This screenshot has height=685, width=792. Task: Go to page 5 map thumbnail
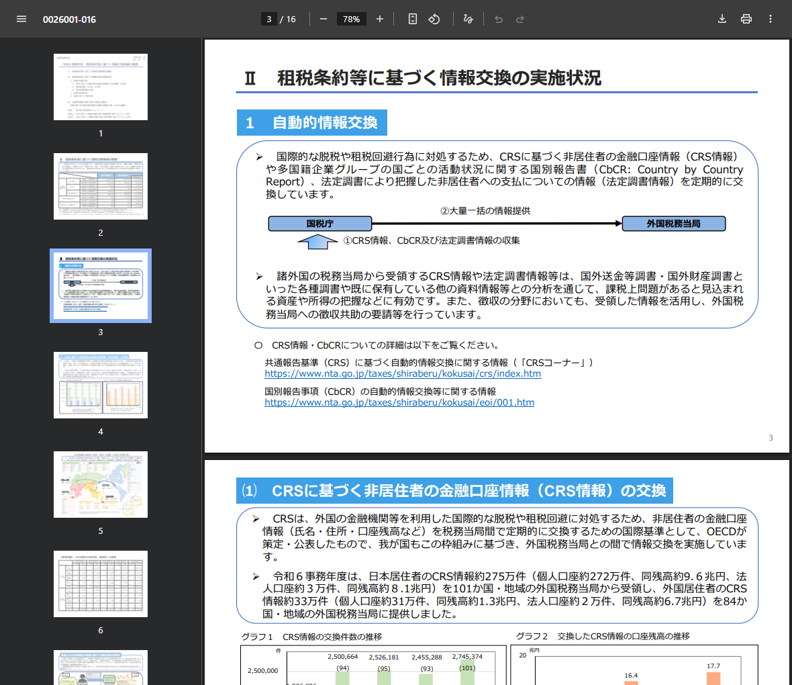click(x=101, y=484)
